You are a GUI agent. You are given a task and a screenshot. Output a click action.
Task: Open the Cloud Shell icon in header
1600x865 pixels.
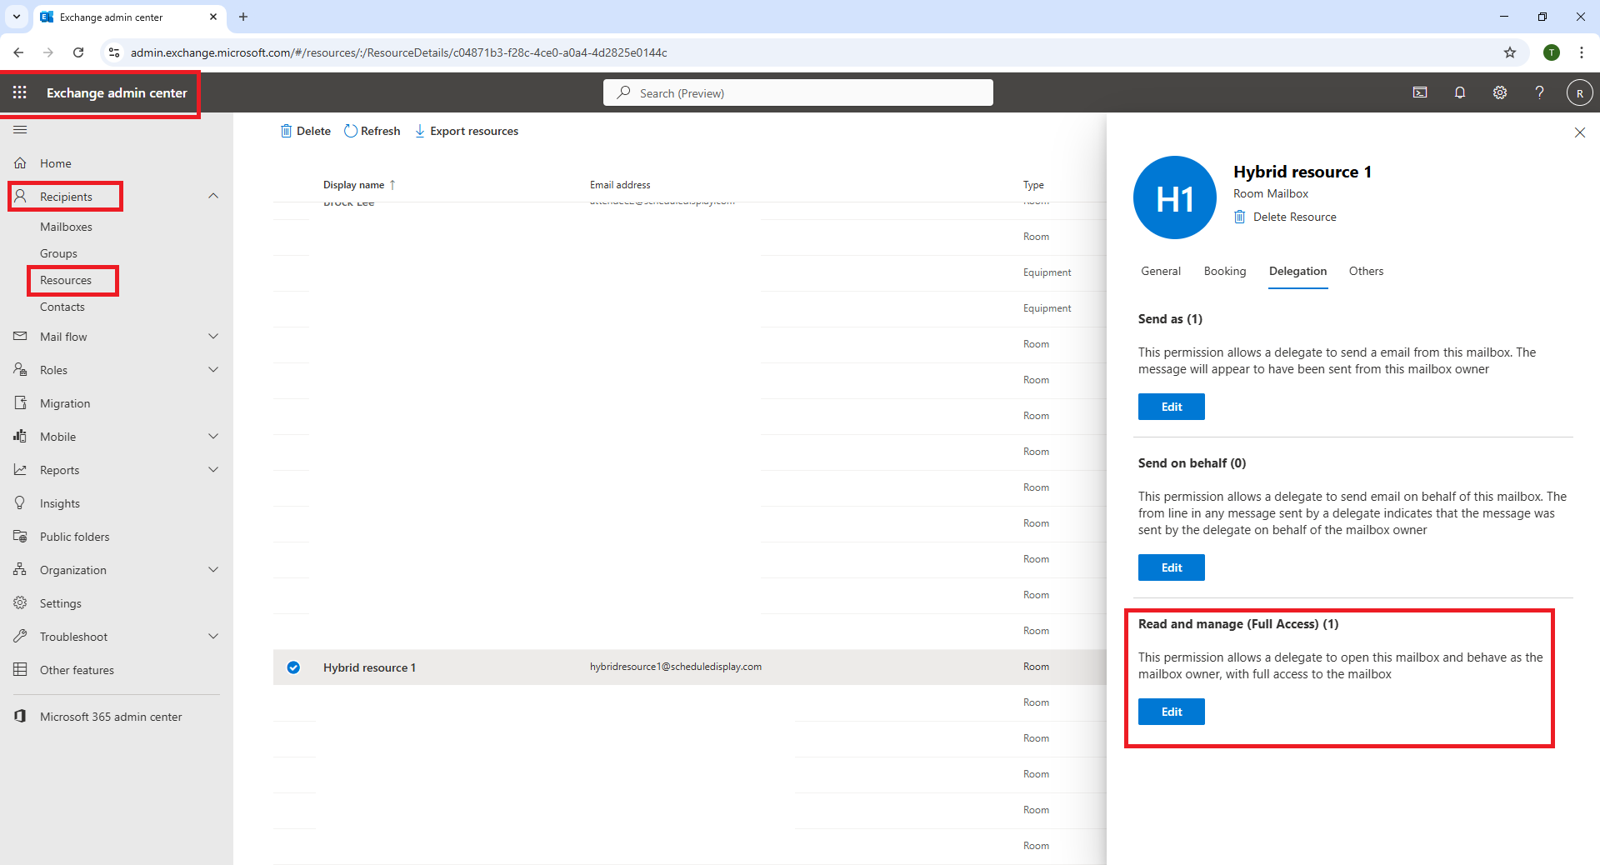point(1420,92)
